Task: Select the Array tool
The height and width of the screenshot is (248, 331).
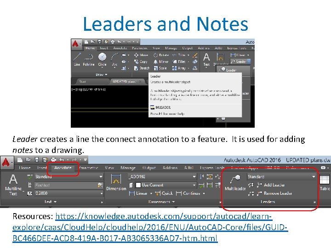Action: coord(179,68)
